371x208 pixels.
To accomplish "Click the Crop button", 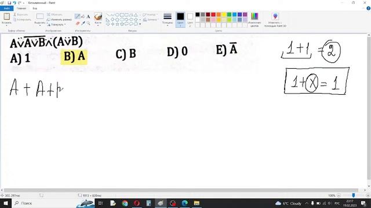I will click(54, 14).
